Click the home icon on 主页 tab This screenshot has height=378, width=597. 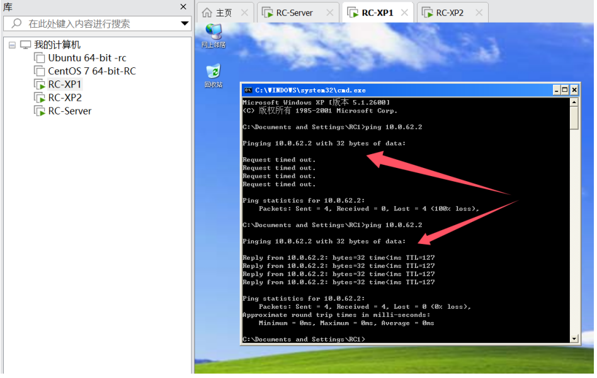pos(207,13)
